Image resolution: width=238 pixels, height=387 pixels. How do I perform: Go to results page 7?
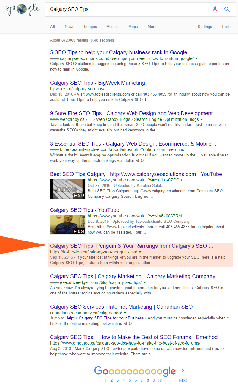(142, 380)
